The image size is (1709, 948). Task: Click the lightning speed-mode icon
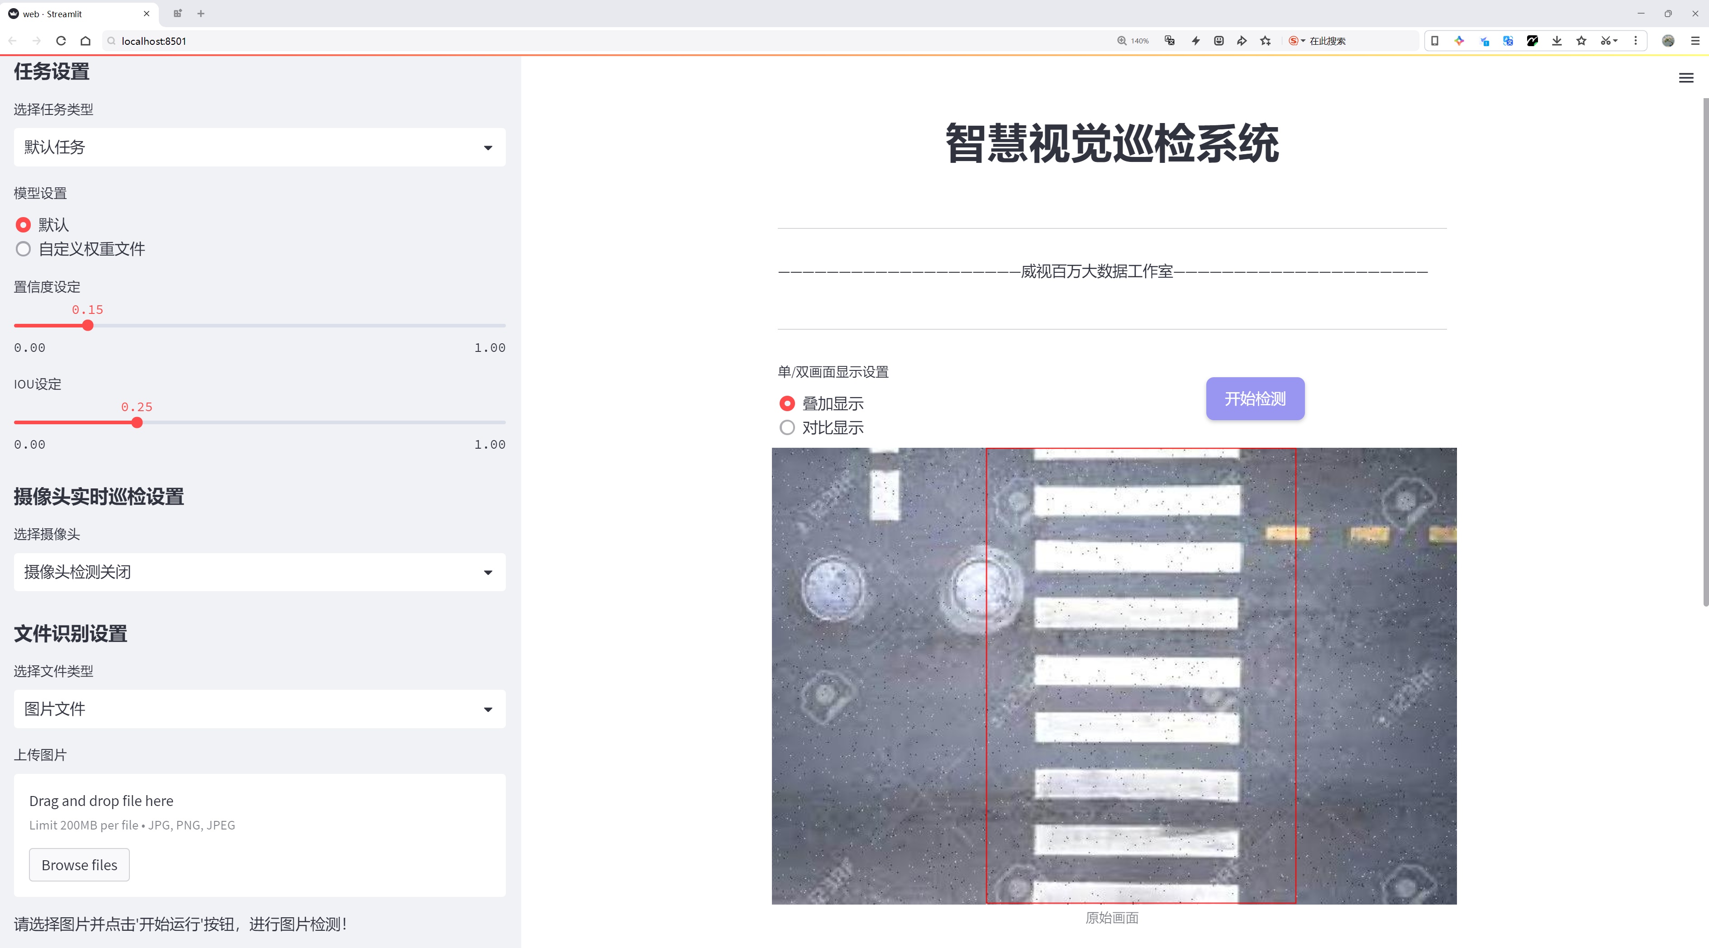click(x=1195, y=41)
